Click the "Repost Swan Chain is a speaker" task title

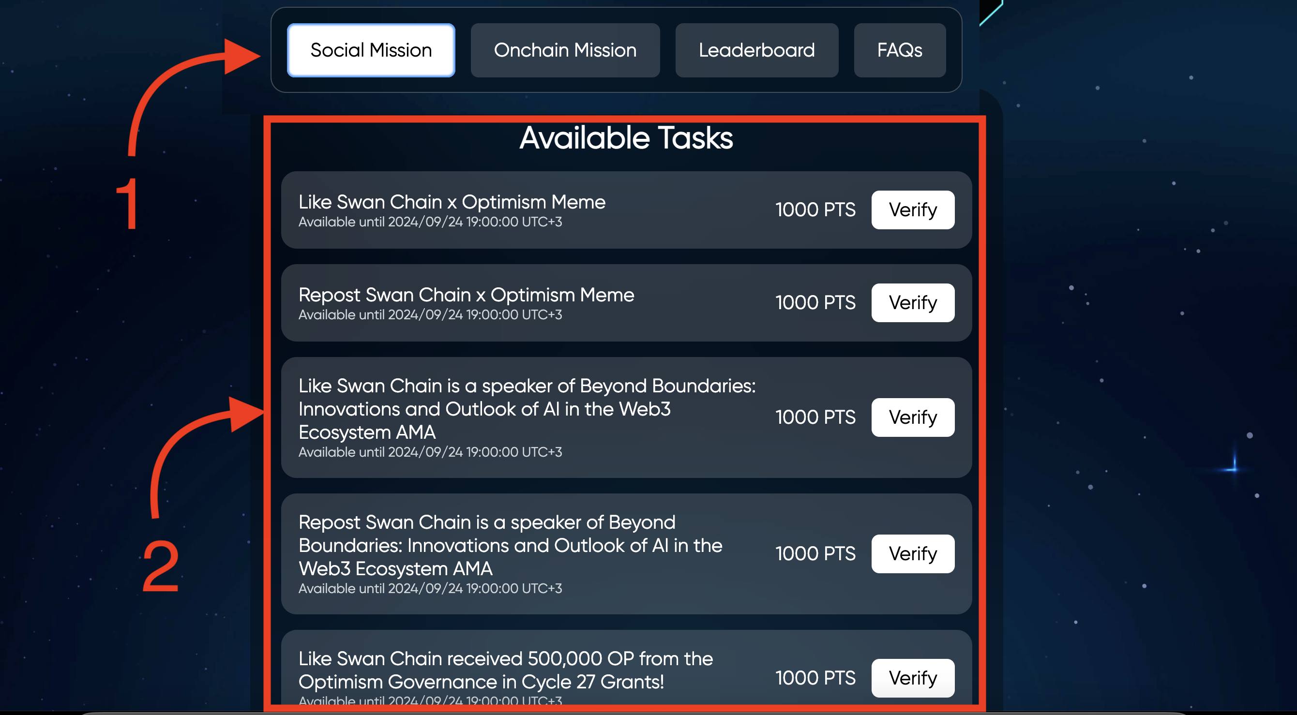coord(510,545)
